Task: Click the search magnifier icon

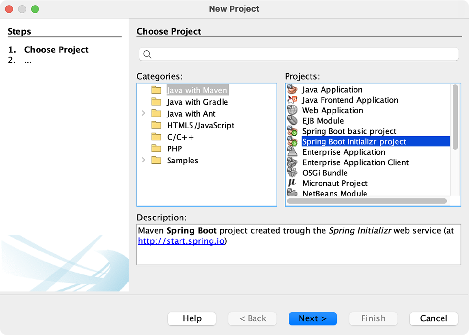Action: [147, 54]
